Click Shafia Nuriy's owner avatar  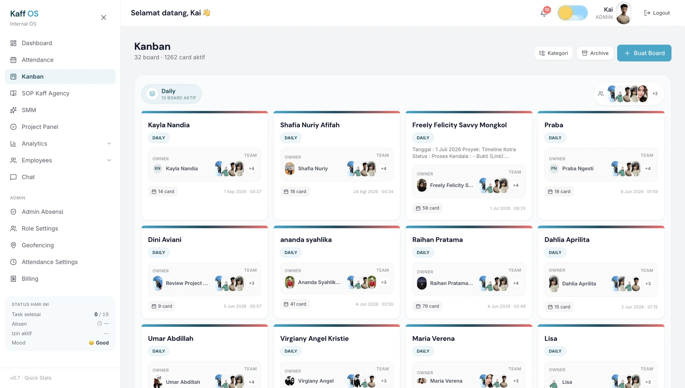coord(290,168)
